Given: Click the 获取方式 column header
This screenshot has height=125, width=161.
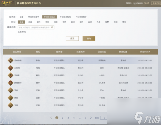Looking at the screenshot, I should (x=102, y=52).
